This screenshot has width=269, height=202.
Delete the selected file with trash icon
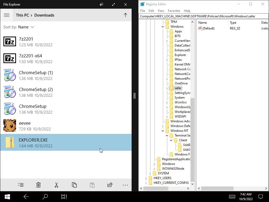(38, 185)
